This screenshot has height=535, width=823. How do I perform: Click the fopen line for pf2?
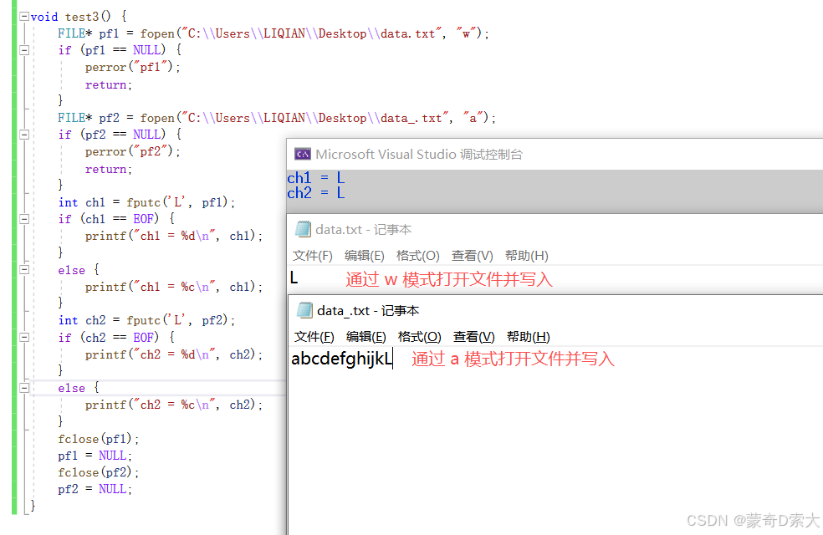coord(277,118)
